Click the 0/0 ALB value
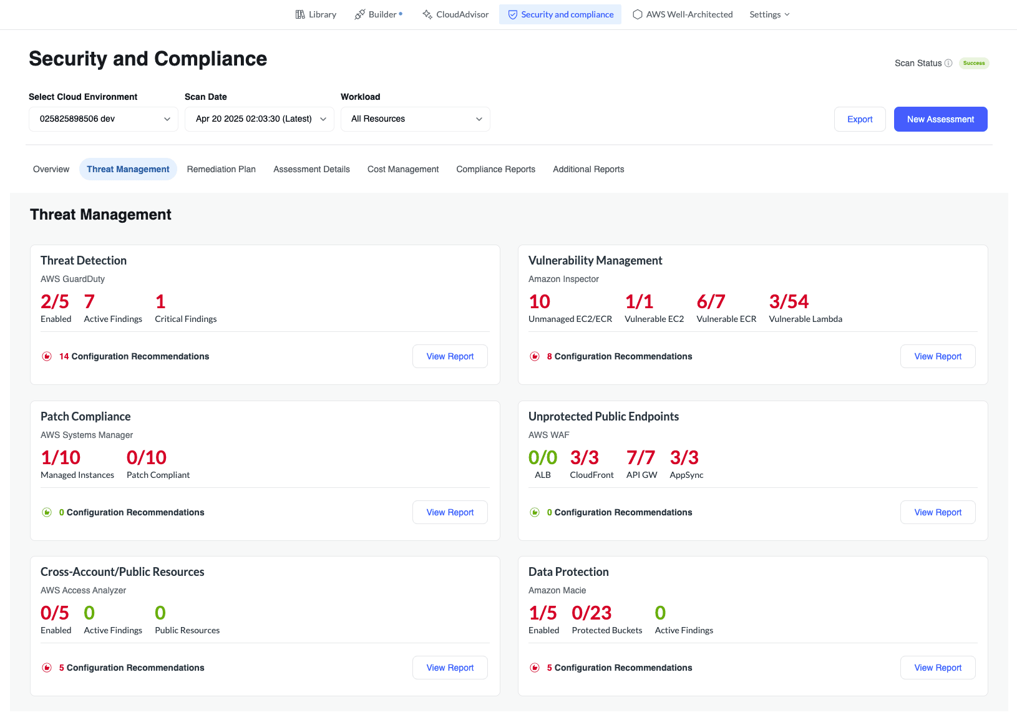This screenshot has height=720, width=1017. (x=543, y=464)
